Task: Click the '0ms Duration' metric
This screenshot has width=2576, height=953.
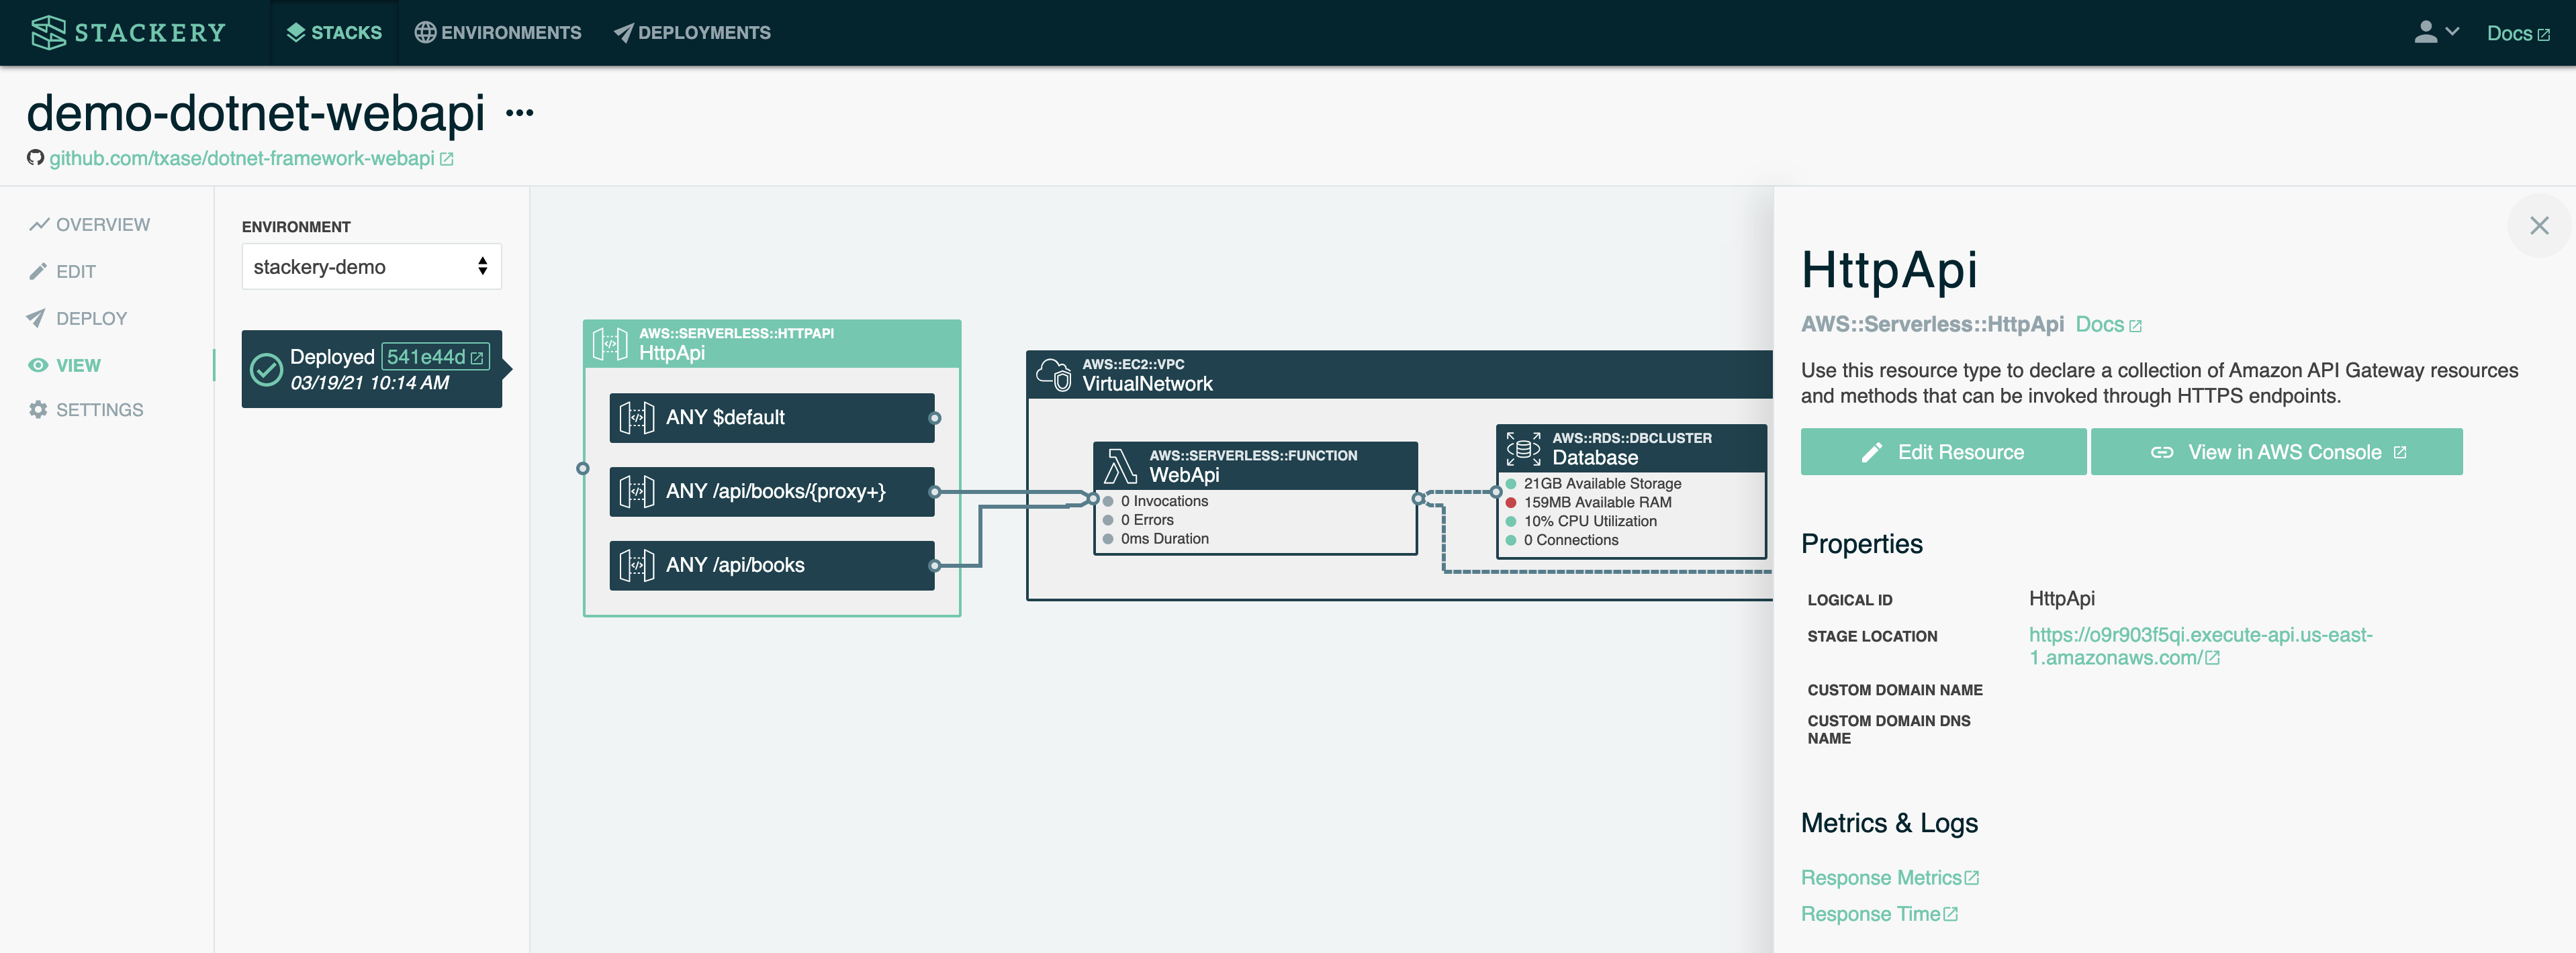Action: pyautogui.click(x=1156, y=540)
